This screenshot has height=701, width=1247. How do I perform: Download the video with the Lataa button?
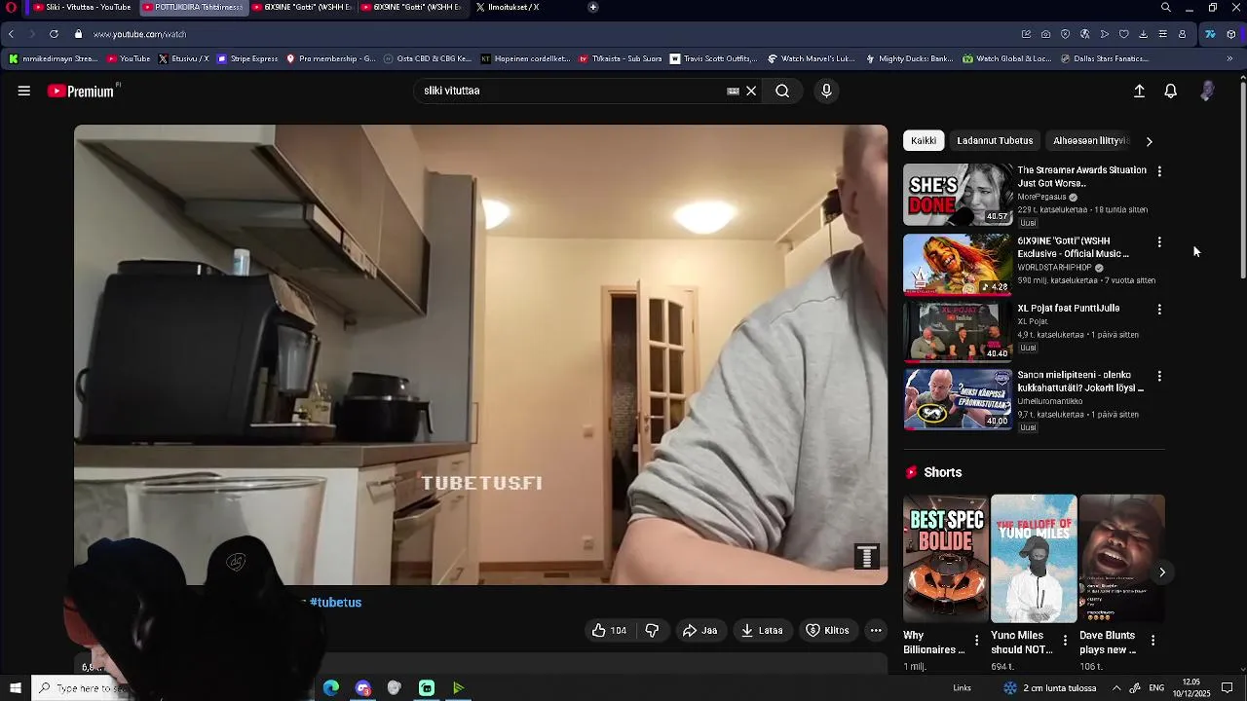click(762, 630)
